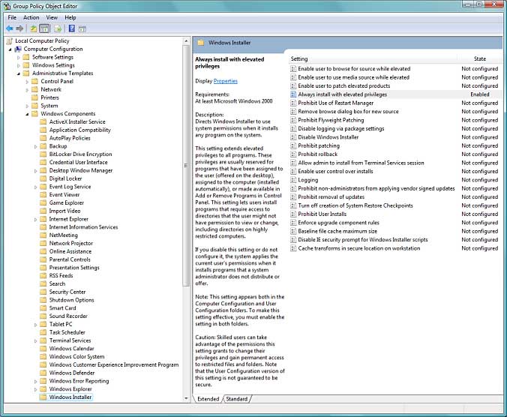Click the Computer Configuration node icon
Viewport: 507px width, 417px height.
pyautogui.click(x=18, y=49)
